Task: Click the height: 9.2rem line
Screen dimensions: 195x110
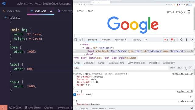Action: pyautogui.click(x=28, y=39)
